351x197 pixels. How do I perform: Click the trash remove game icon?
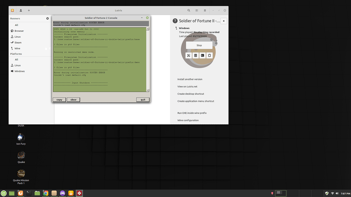[x=209, y=55]
